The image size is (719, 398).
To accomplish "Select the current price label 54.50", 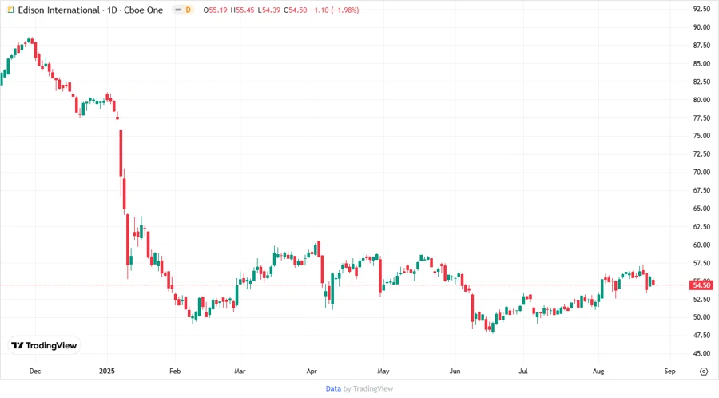I will click(701, 285).
